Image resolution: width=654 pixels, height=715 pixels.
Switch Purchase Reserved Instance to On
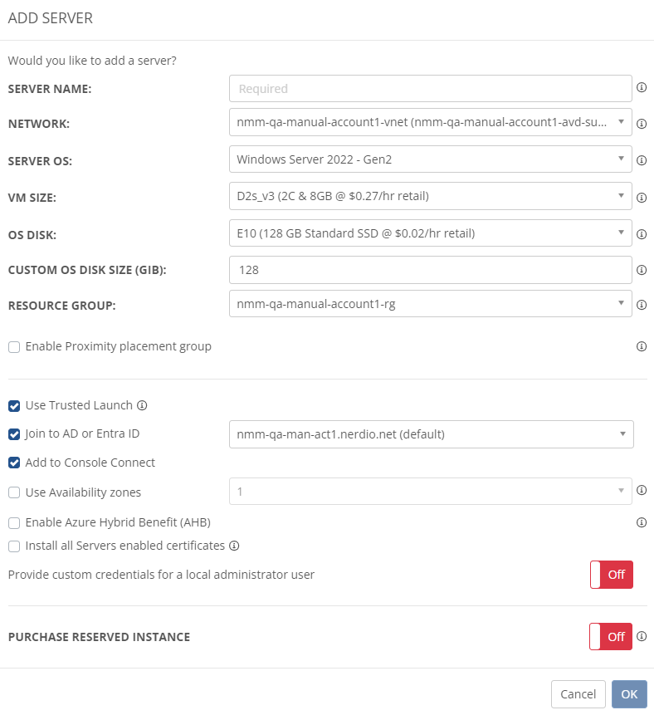pyautogui.click(x=612, y=636)
